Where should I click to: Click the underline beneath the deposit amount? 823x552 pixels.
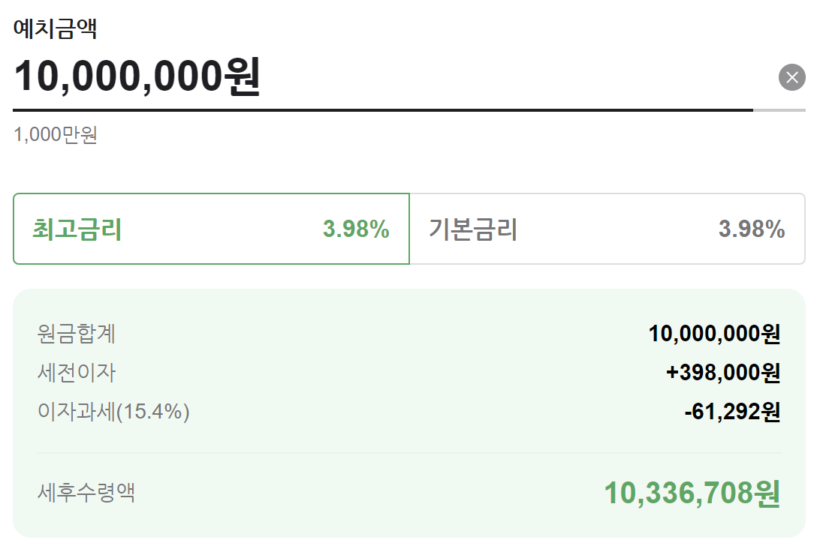point(375,109)
